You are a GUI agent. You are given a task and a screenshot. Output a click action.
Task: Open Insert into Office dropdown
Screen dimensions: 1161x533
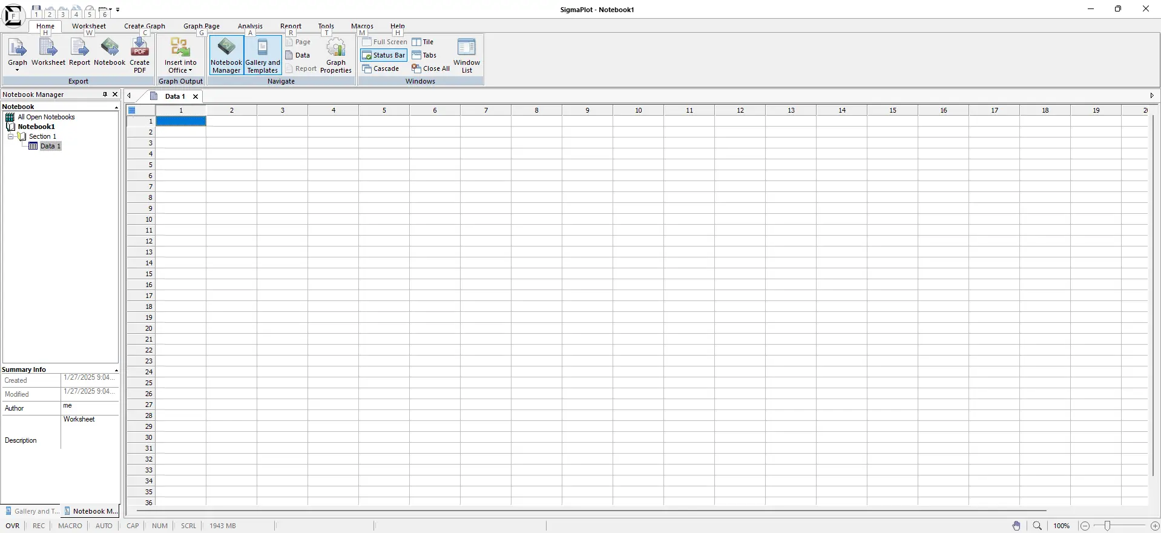coord(180,55)
